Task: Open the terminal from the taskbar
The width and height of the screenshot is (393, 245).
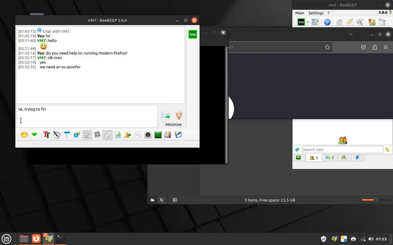Action: tap(60, 238)
